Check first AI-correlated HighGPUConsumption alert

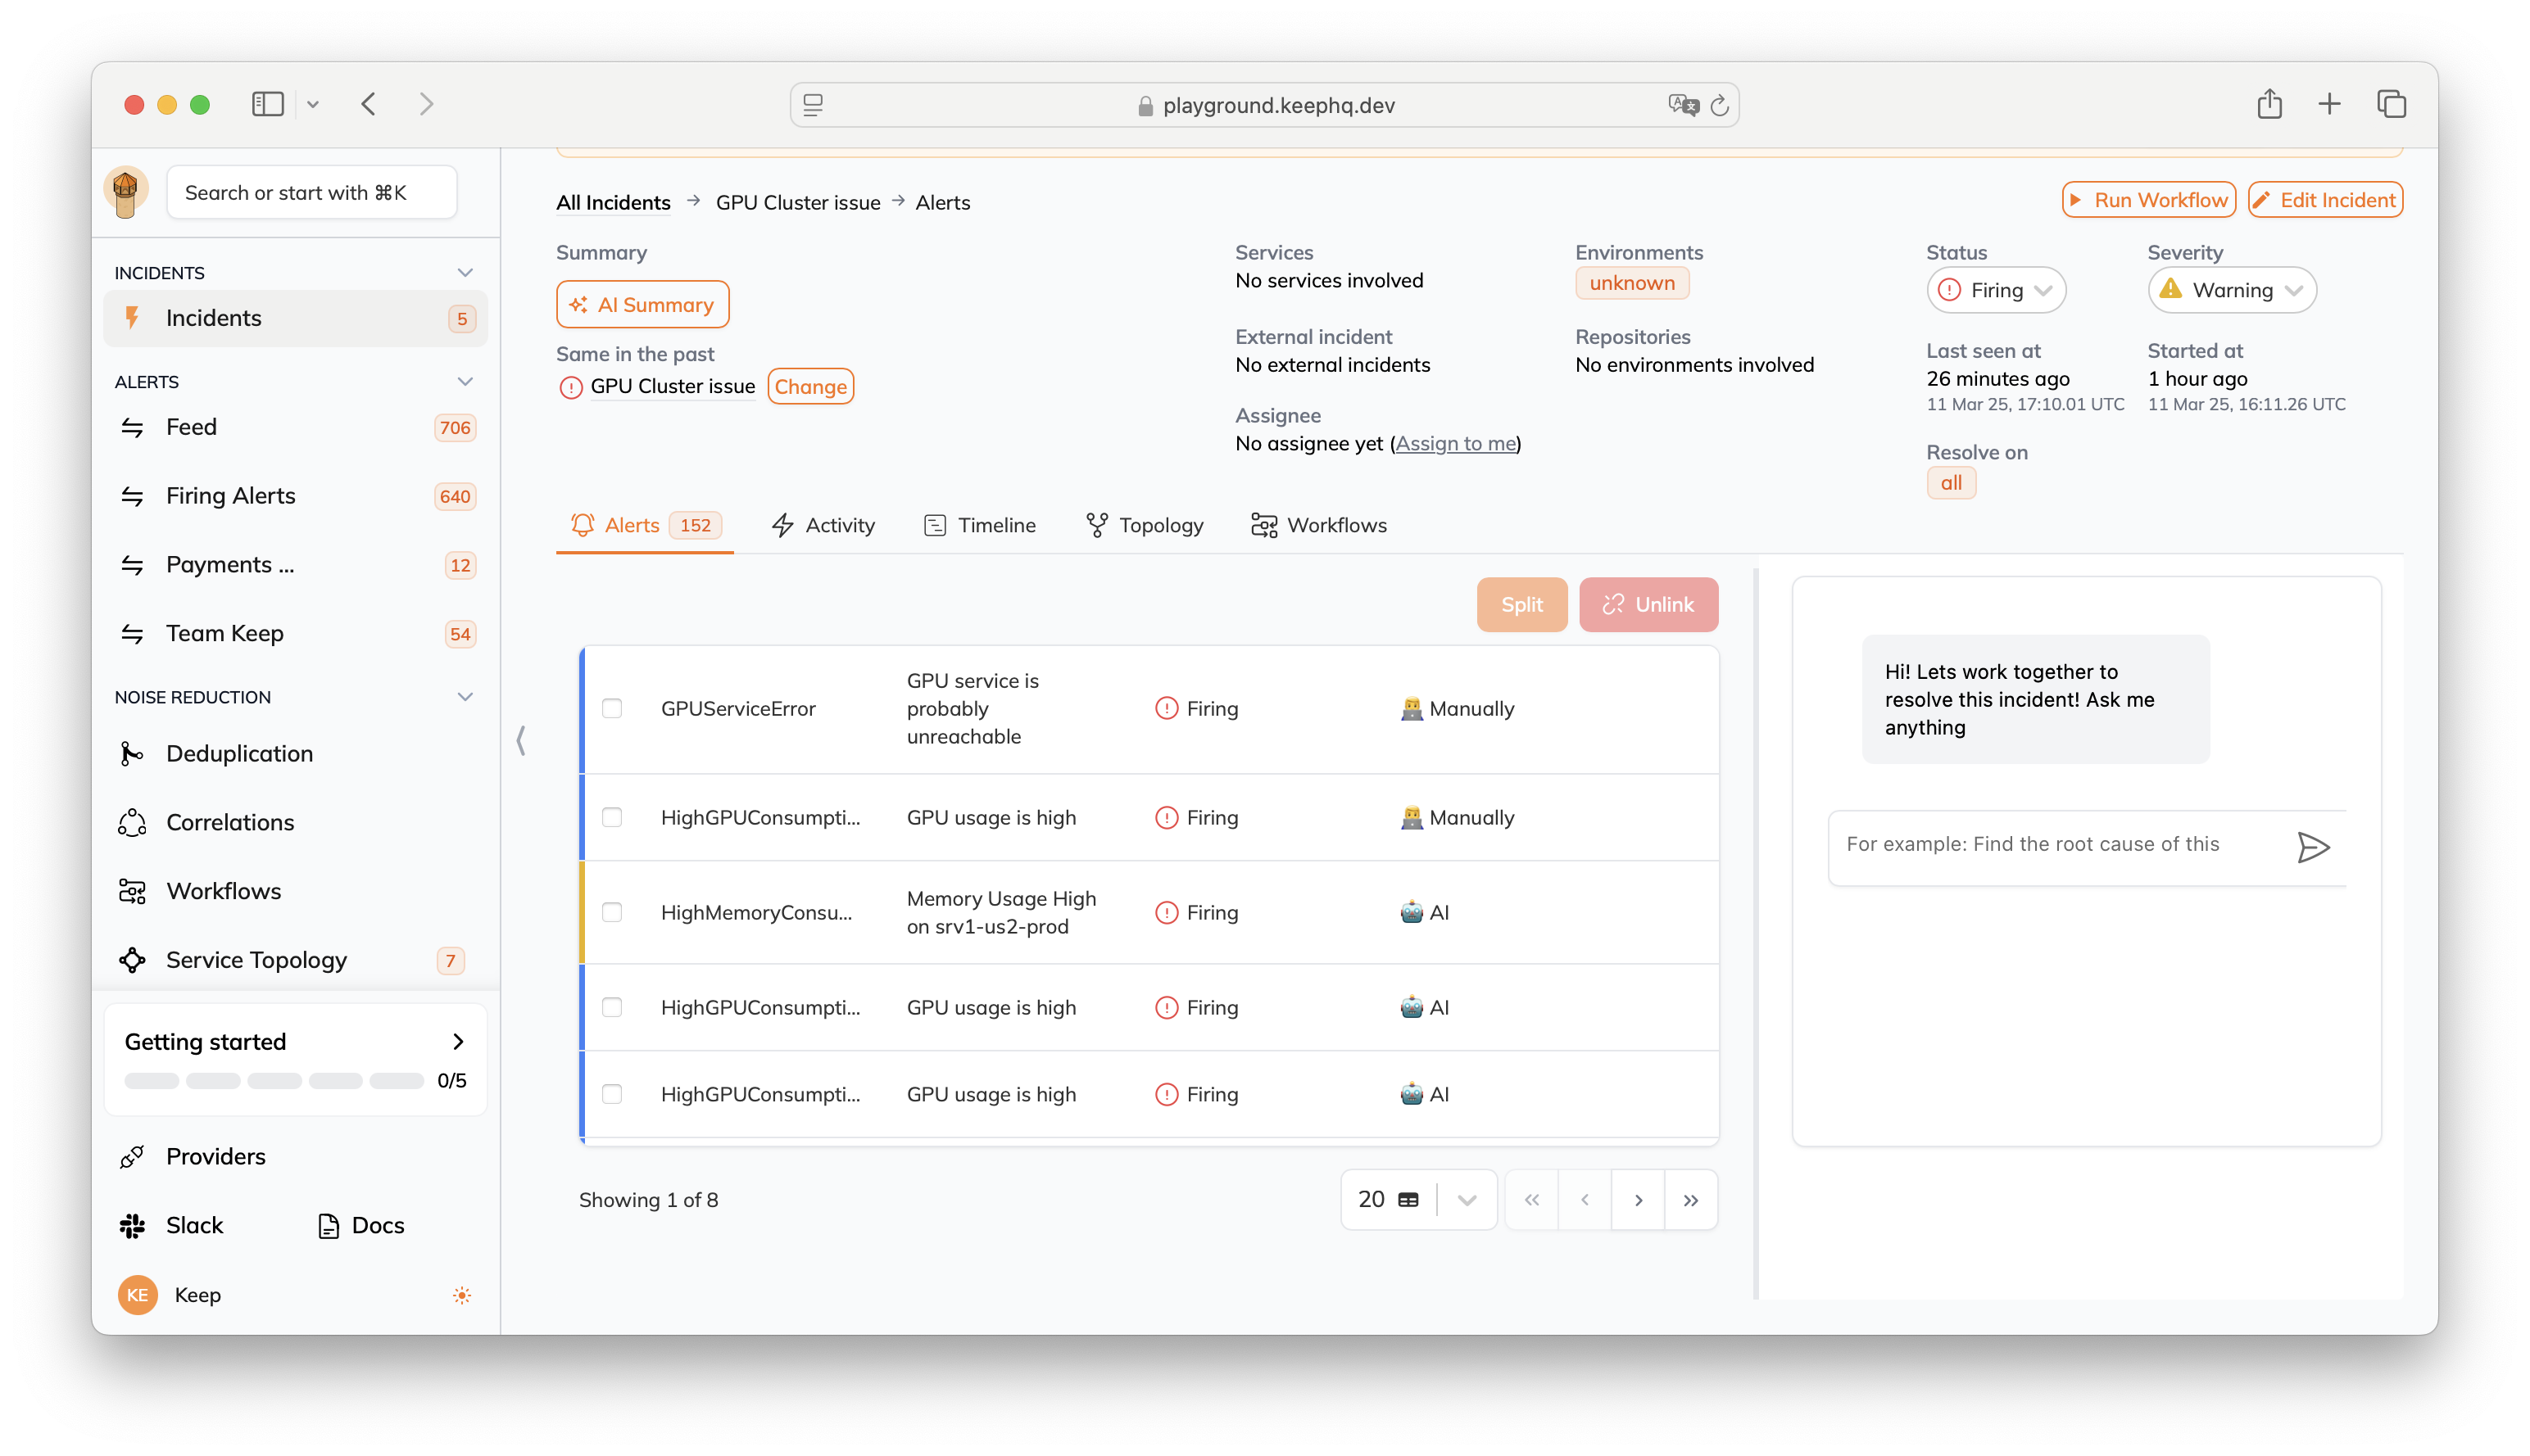(x=612, y=1008)
